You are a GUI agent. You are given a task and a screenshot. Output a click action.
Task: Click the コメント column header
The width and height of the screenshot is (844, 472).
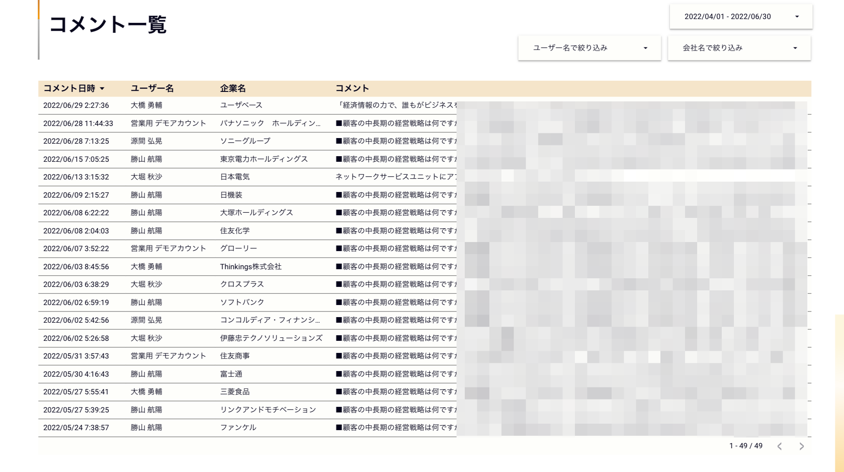pos(352,88)
